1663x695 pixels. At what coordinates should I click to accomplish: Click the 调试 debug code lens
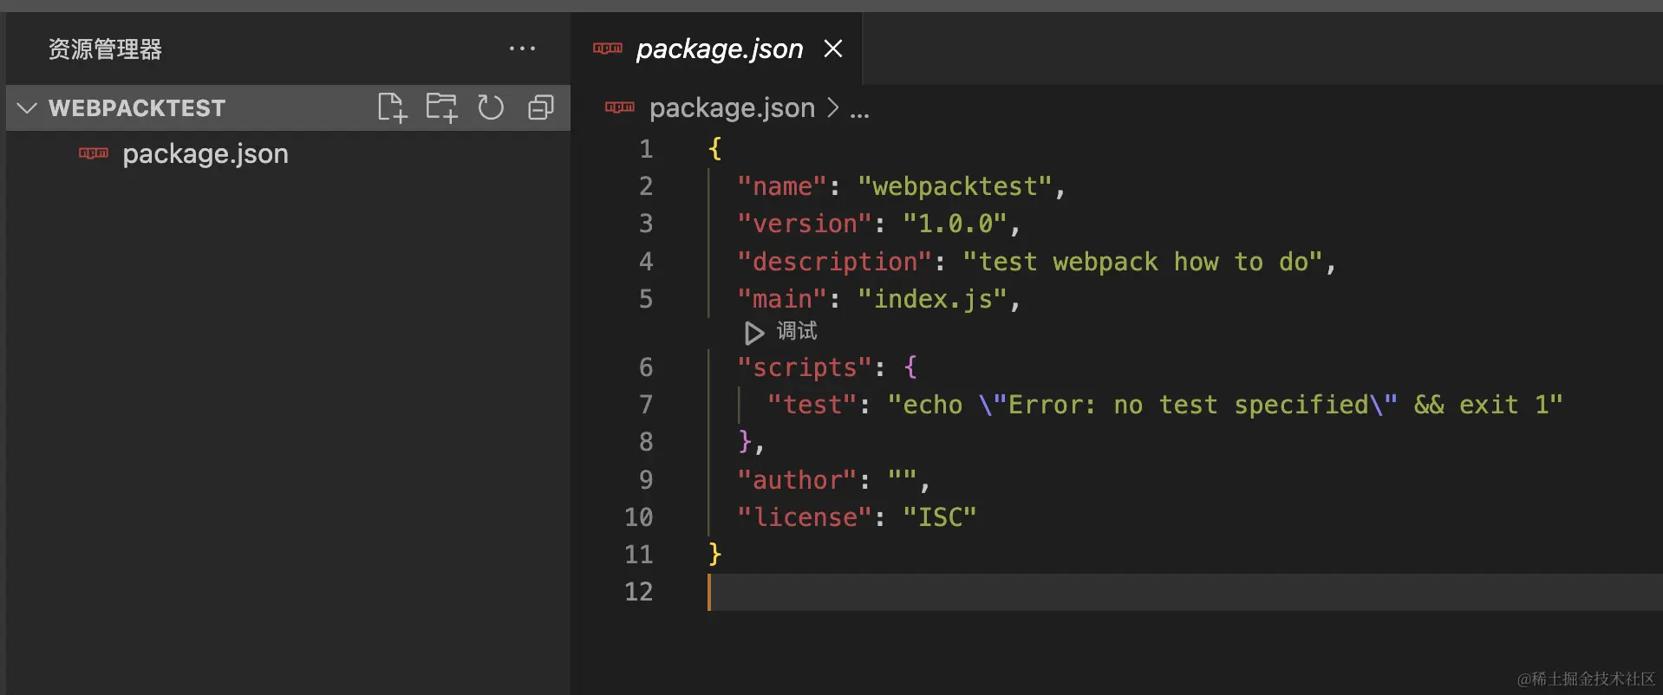pos(797,331)
